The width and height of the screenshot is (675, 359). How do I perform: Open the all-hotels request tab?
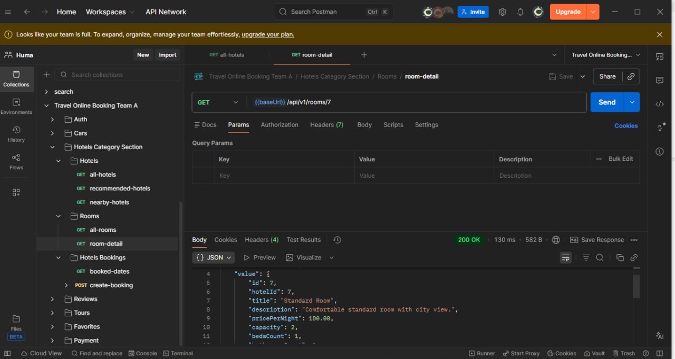point(227,54)
